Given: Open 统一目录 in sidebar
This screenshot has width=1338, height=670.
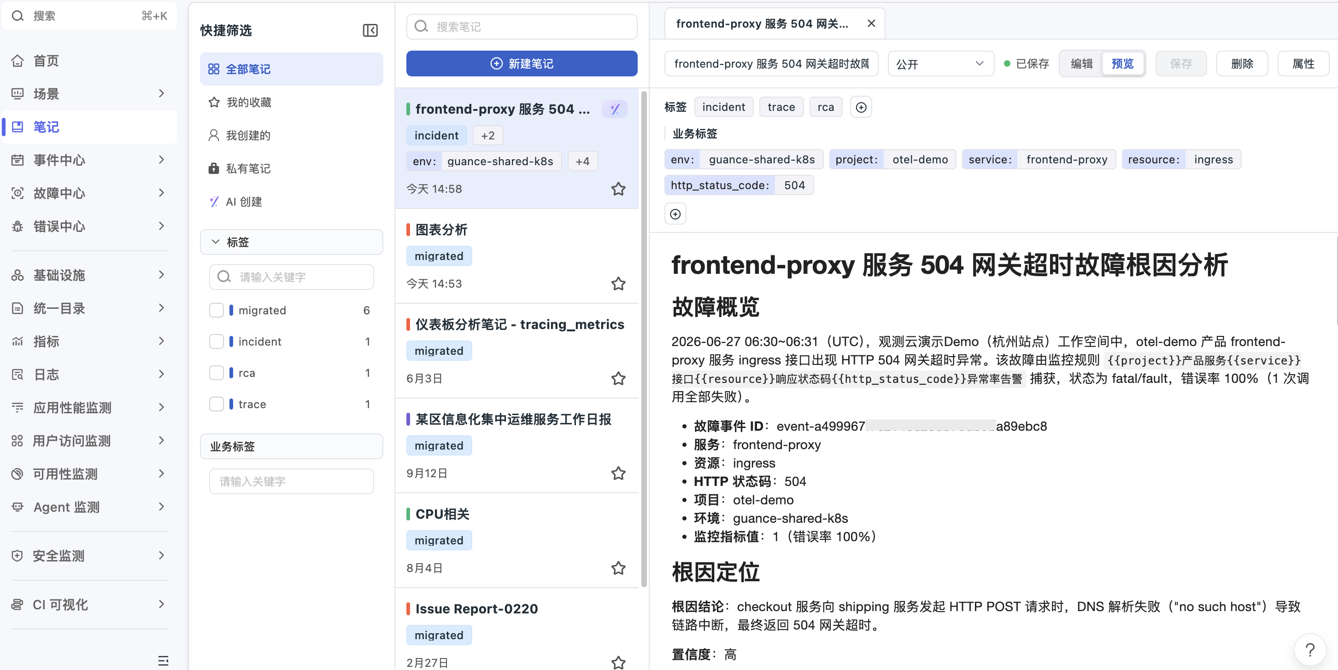Looking at the screenshot, I should coord(89,309).
